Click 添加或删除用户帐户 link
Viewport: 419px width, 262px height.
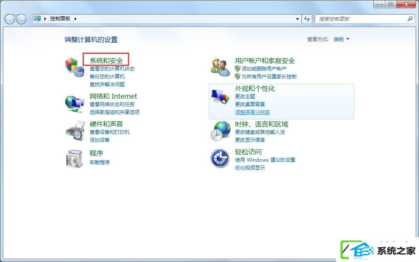tap(264, 68)
